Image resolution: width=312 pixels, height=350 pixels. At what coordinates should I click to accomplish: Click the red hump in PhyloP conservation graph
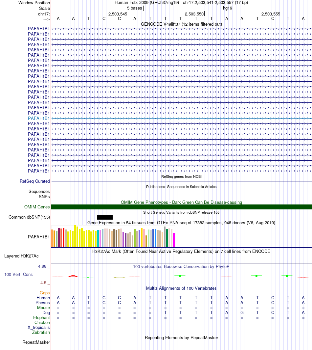click(x=73, y=276)
